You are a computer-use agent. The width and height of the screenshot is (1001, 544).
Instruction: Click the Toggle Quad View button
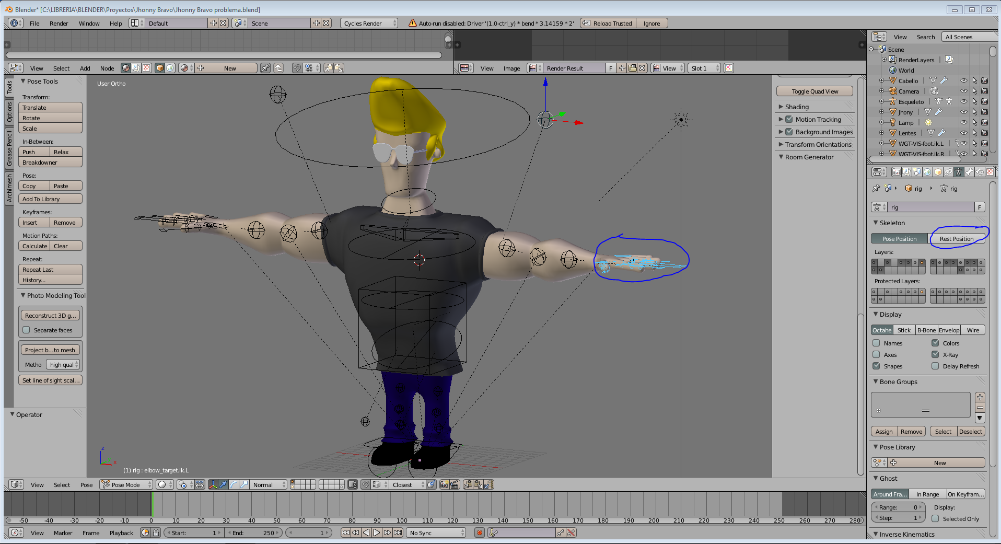(815, 91)
